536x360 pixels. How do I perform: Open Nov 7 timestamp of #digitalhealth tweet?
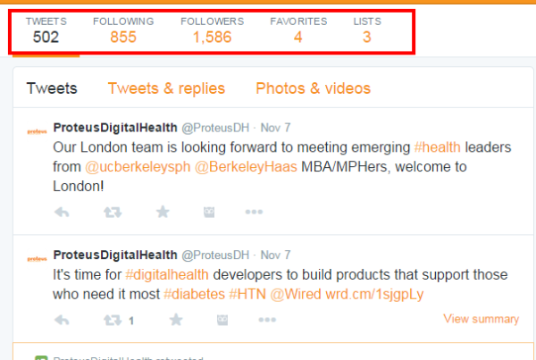(x=275, y=255)
